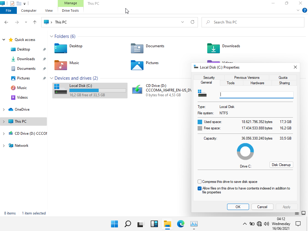
Task: Show hidden tray icons chevron
Action: (245, 224)
